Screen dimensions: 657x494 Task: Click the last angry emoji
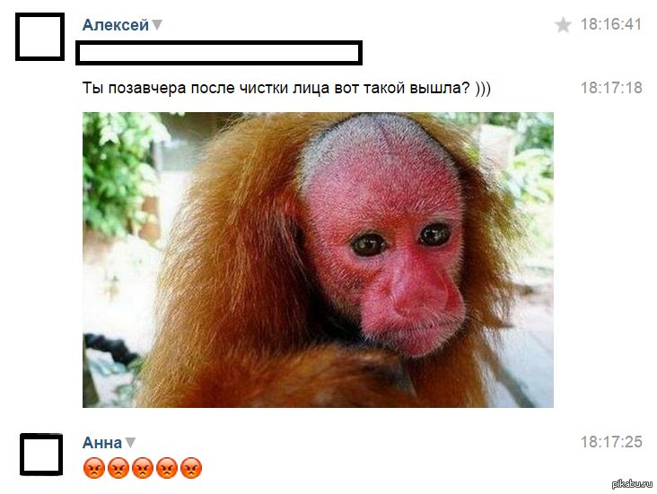191,468
